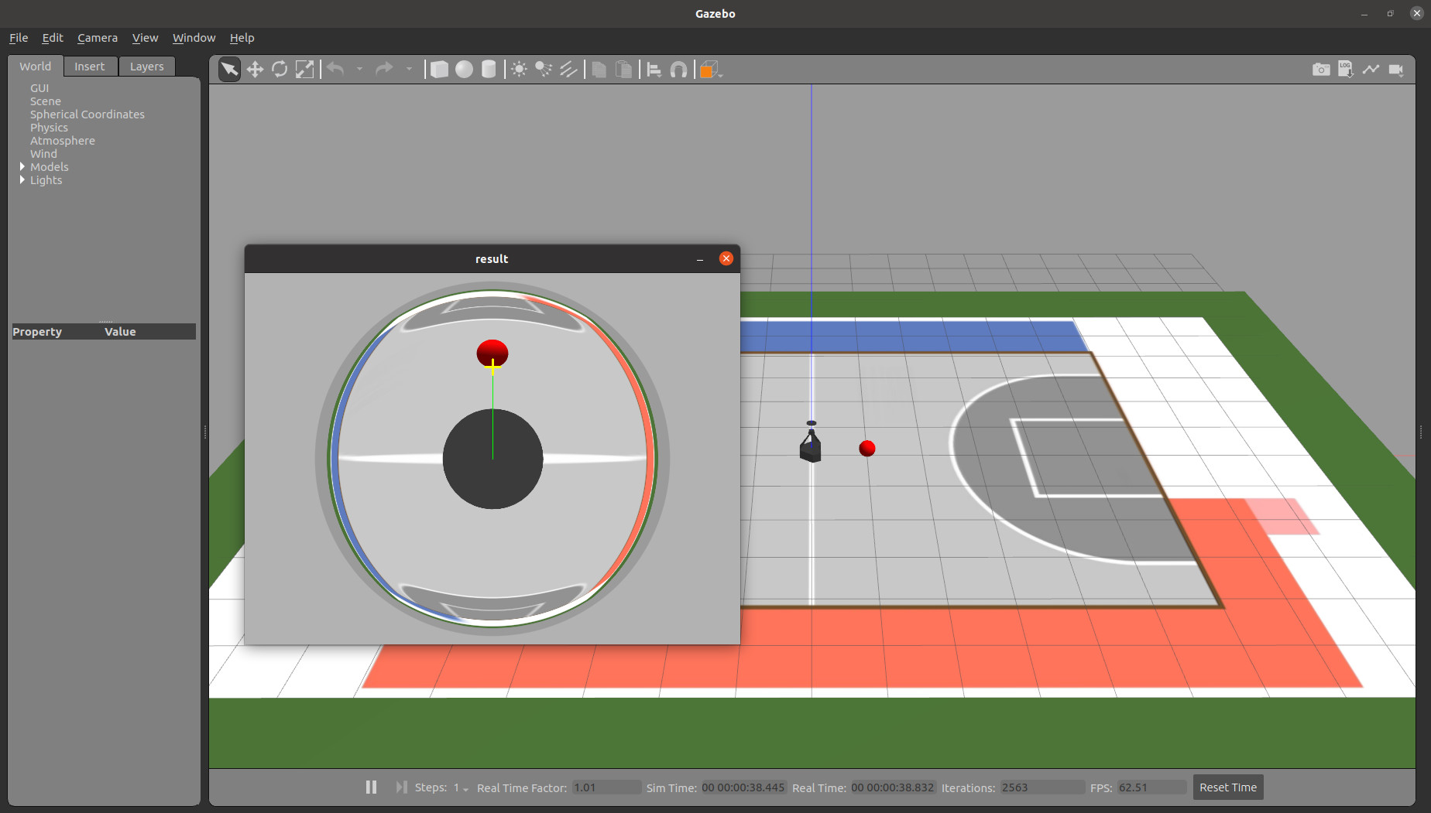The width and height of the screenshot is (1431, 813).
Task: Insert a cylinder shape
Action: [x=489, y=70]
